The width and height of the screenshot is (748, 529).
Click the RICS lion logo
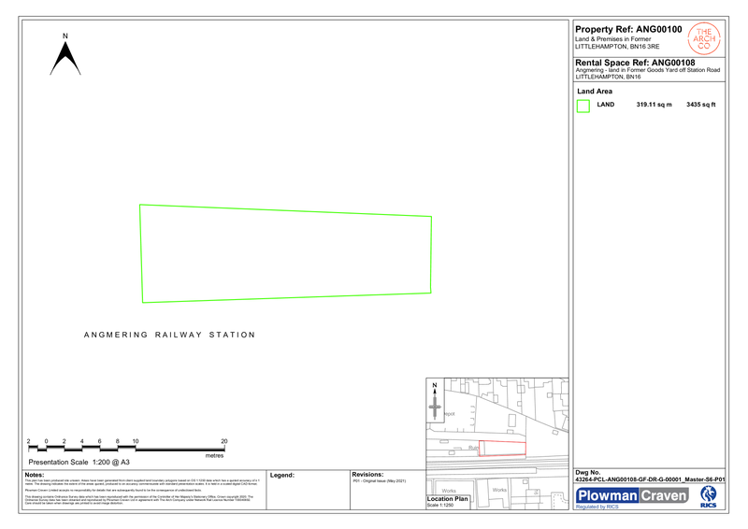(x=708, y=495)
